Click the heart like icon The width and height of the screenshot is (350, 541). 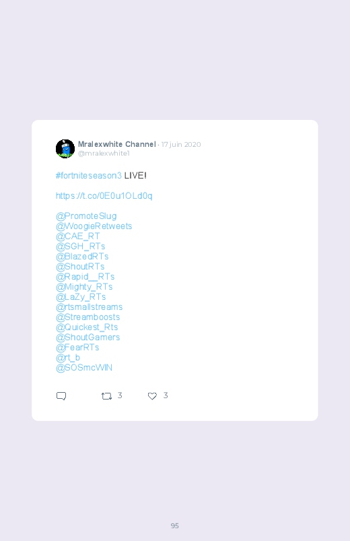pyautogui.click(x=152, y=396)
